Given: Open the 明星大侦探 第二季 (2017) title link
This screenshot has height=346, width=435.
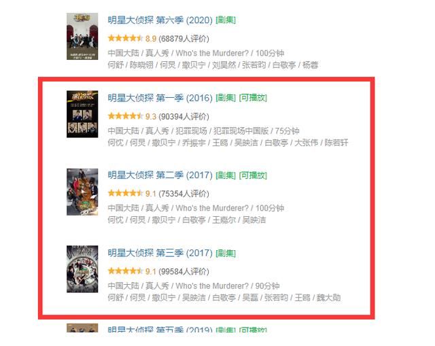Looking at the screenshot, I should (160, 175).
